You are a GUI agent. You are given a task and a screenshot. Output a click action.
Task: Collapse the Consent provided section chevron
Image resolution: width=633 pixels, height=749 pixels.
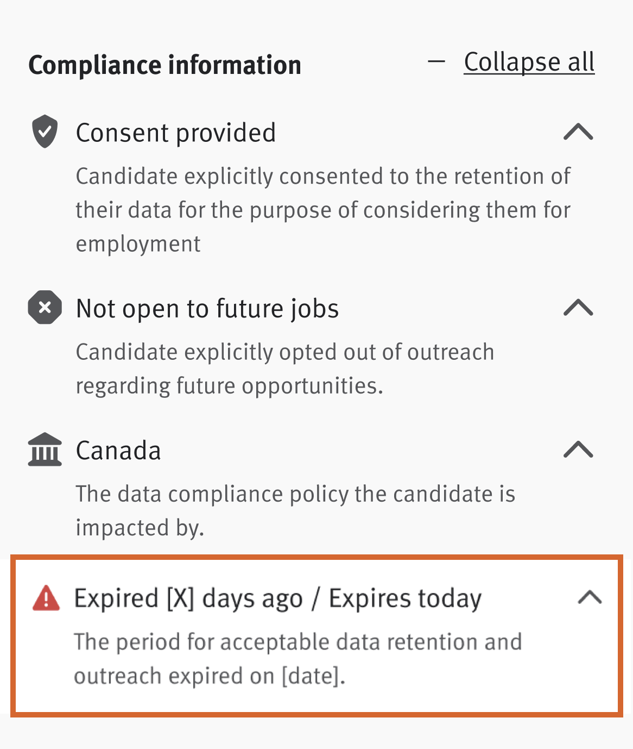click(578, 132)
